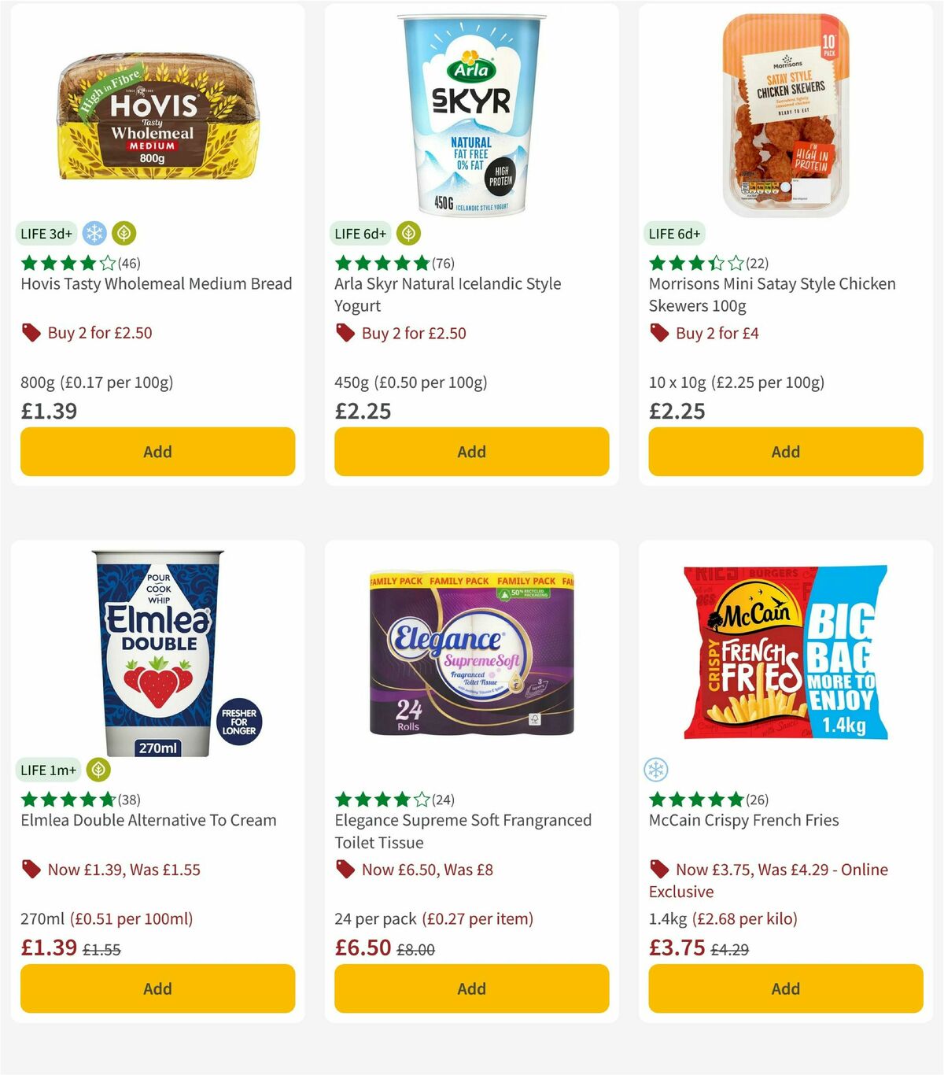Screen dimensions: 944x1075
Task: Click the green plant-based icon beside Hovis snowflake
Action: (x=124, y=233)
